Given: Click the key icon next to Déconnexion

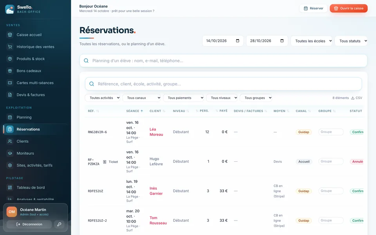Looking at the screenshot, I should pos(59,224).
